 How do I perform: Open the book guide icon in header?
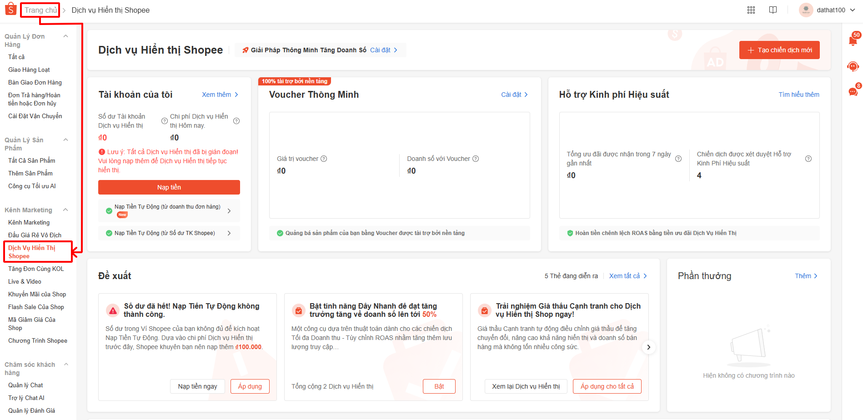click(x=773, y=10)
